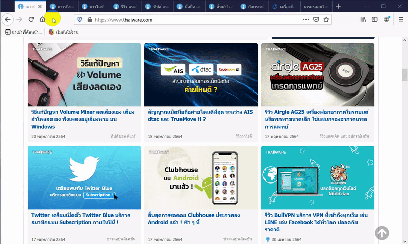Viewport: 408px width, 244px height.
Task: Click the airgle AG25 thumbnail
Action: [318, 75]
